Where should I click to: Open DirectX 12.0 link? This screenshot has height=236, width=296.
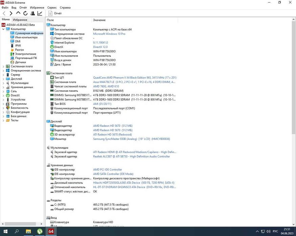point(100,47)
